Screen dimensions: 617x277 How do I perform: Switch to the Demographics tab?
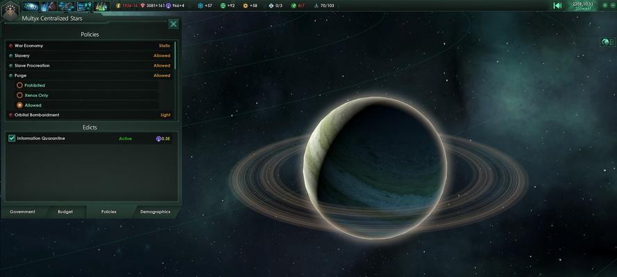point(155,211)
